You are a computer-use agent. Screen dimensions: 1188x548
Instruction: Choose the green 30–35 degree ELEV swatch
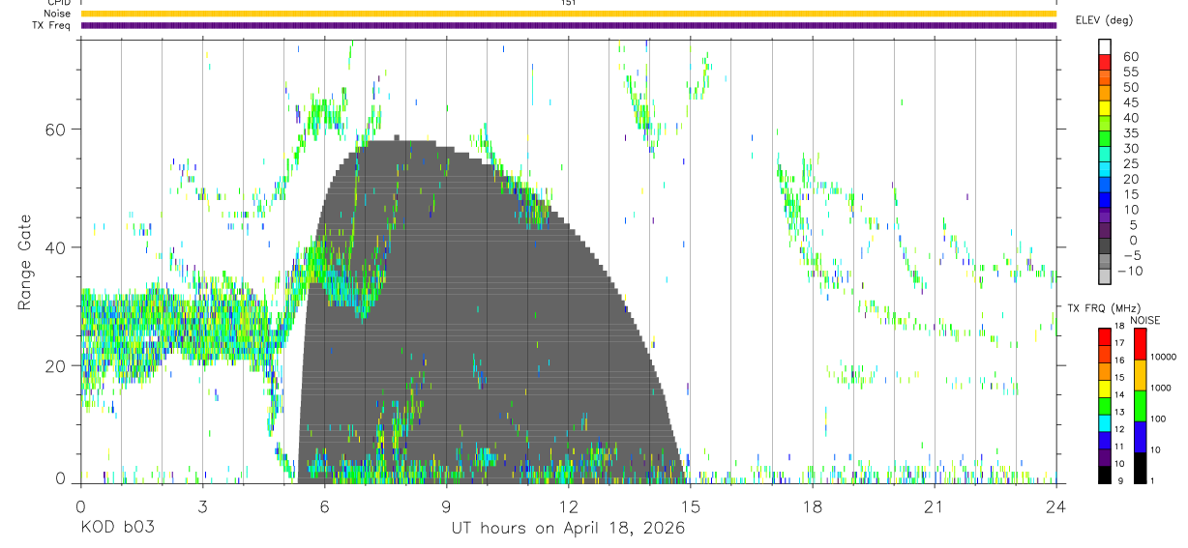[1105, 139]
